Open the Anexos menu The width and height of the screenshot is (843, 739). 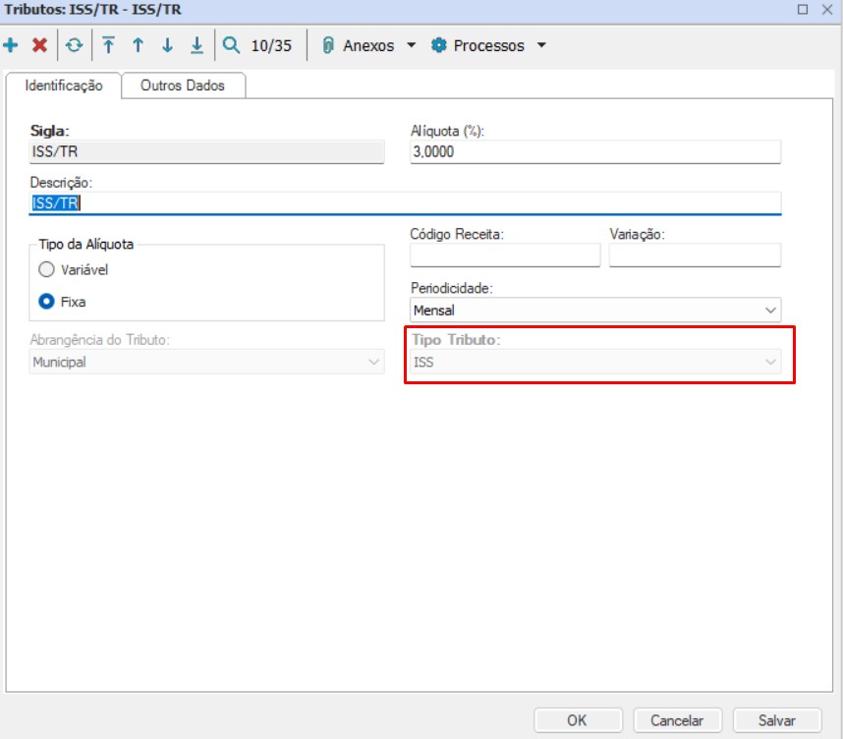(x=368, y=46)
